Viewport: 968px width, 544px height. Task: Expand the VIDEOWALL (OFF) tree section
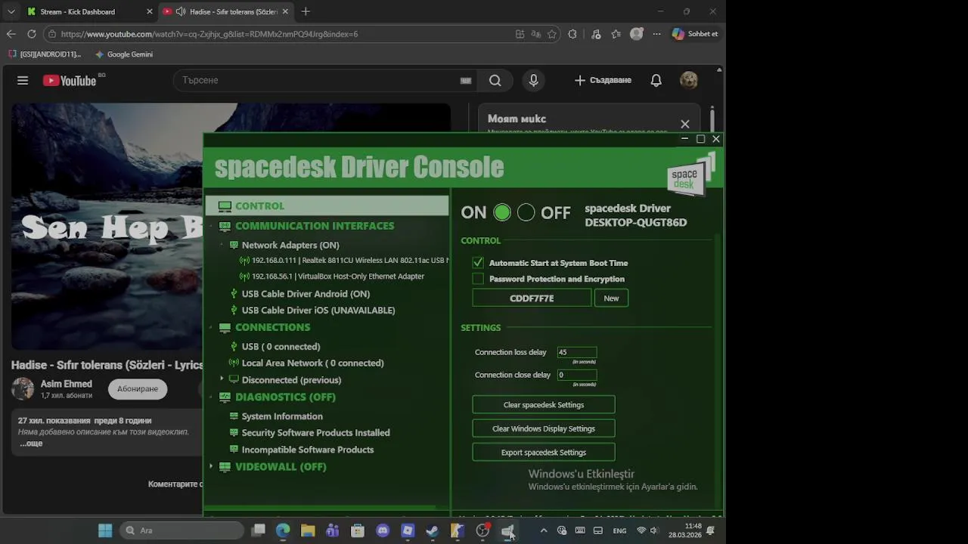pyautogui.click(x=211, y=467)
